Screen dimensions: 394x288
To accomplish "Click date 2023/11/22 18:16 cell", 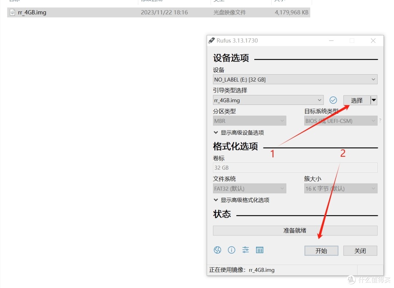I will (164, 12).
